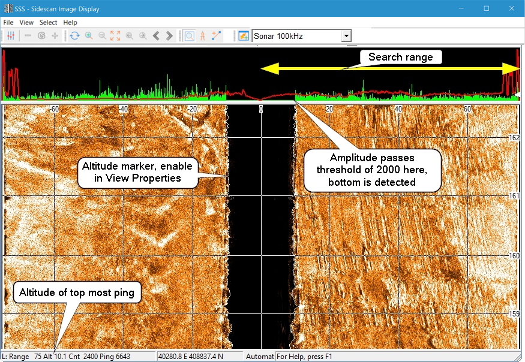Go to previous with left chevron
The width and height of the screenshot is (525, 362).
coord(156,36)
